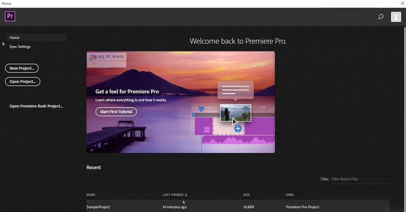Screen dimensions: 406x212
Task: Start First Tutorial button
Action: point(116,112)
